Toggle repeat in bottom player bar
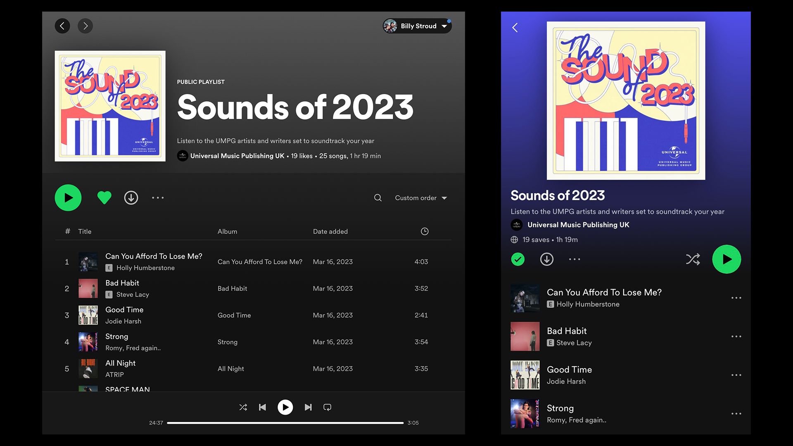This screenshot has height=446, width=793. (328, 408)
